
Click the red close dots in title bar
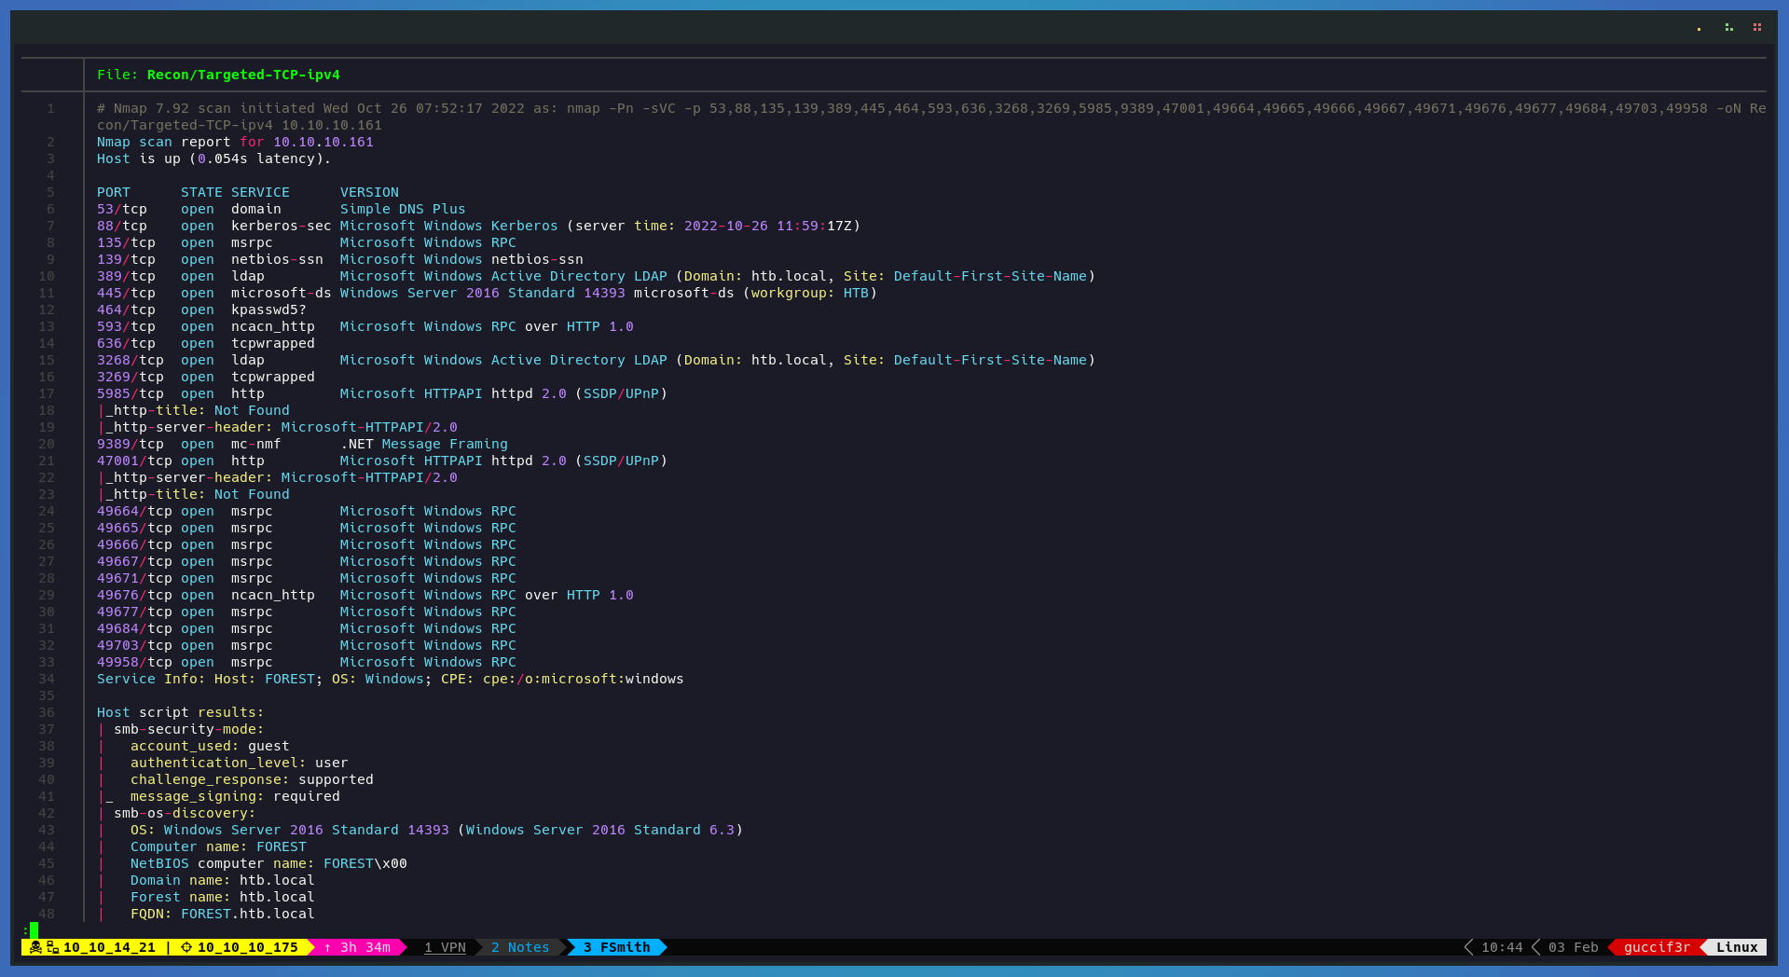coord(1757,27)
